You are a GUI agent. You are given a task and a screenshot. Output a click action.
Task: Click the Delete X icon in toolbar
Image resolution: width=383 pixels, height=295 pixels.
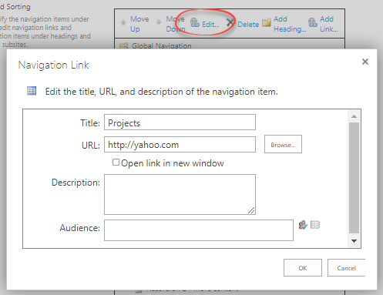pos(230,22)
